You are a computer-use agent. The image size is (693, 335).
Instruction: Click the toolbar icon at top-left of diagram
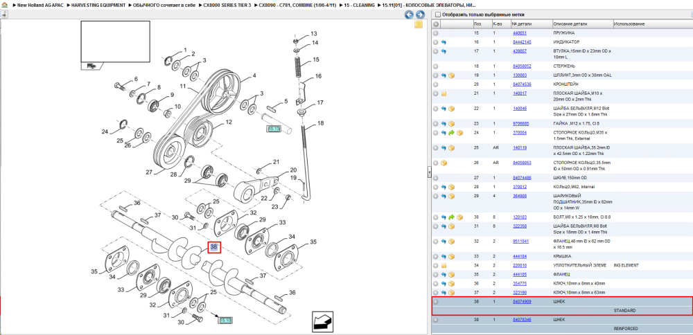coord(3,15)
